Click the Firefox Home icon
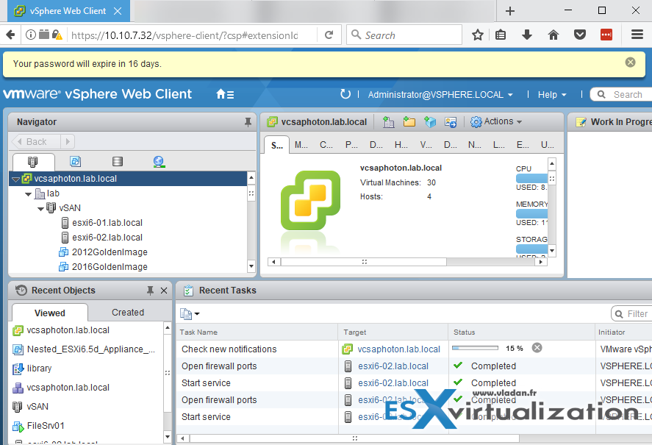This screenshot has width=652, height=445. (x=553, y=35)
